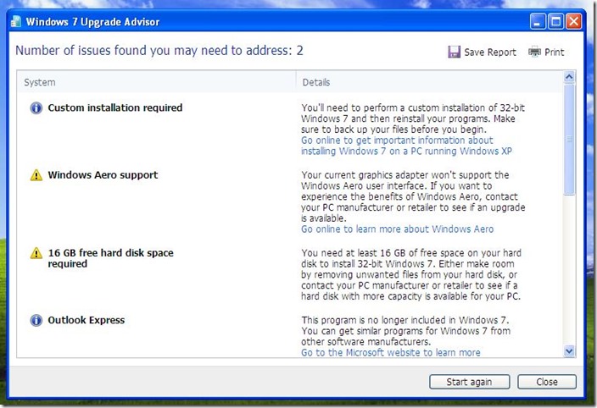Viewport: 597px width, 408px height.
Task: Click the vertical scrollbar thumb
Action: tap(569, 140)
